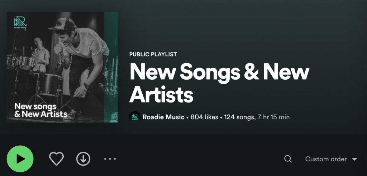Viewport: 367px width, 176px height.
Task: Click the Roadie Music round avatar
Action: tap(135, 117)
